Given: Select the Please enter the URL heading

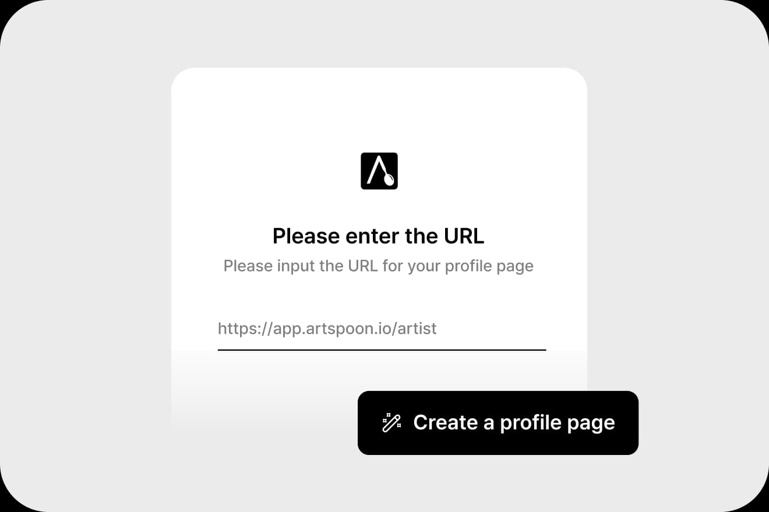Looking at the screenshot, I should tap(379, 236).
